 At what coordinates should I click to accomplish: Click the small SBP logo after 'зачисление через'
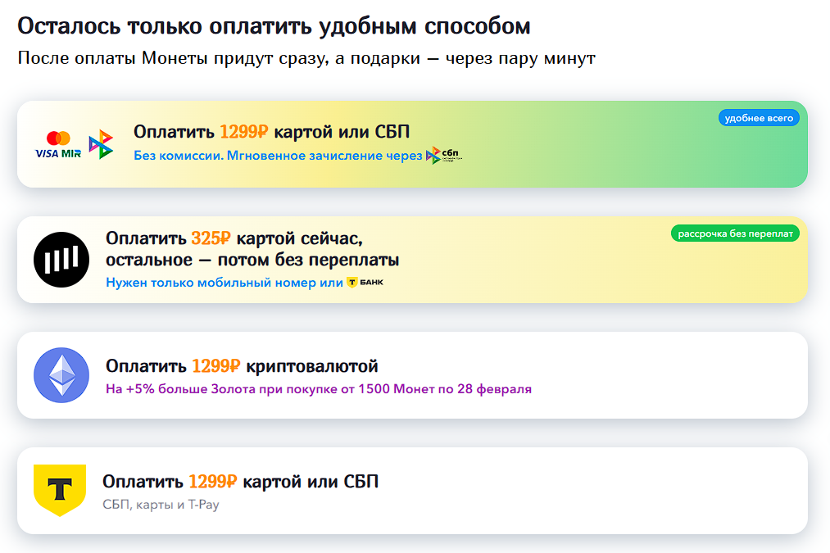[444, 155]
